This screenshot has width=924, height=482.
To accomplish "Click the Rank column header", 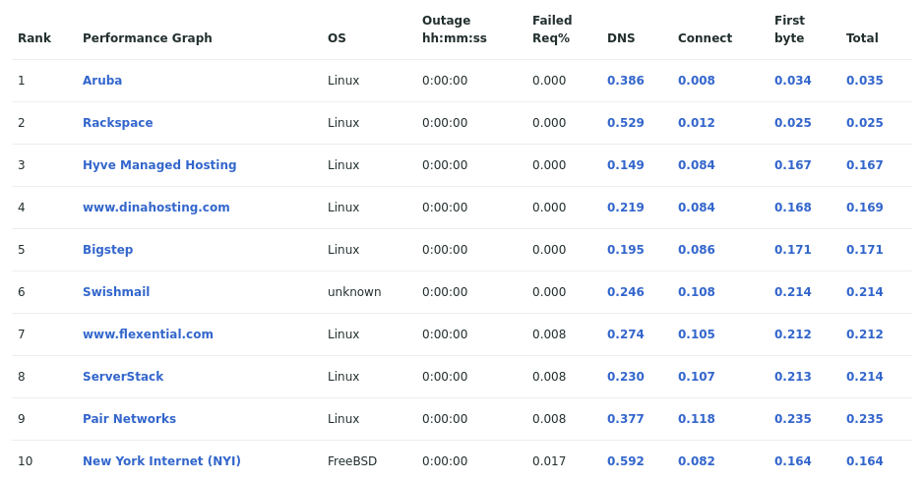I will [34, 38].
